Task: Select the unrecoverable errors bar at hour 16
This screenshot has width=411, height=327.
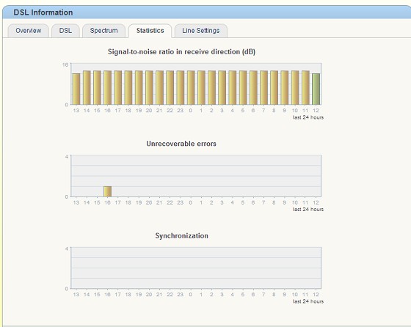Action: (x=107, y=191)
